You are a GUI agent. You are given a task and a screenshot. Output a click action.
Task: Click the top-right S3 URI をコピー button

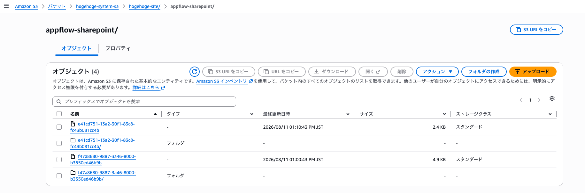[536, 30]
